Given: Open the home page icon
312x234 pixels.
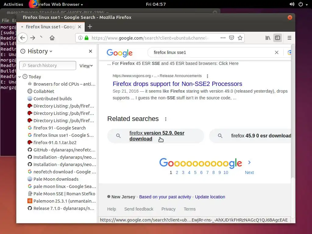Looking at the screenshot, I should [x=52, y=38].
